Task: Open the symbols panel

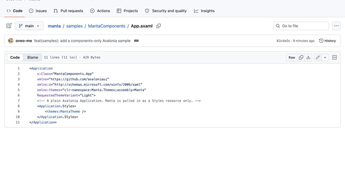Action: click(334, 57)
